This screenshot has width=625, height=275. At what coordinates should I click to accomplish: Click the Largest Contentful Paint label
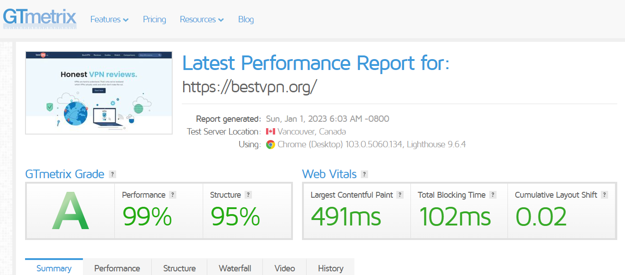tap(352, 195)
